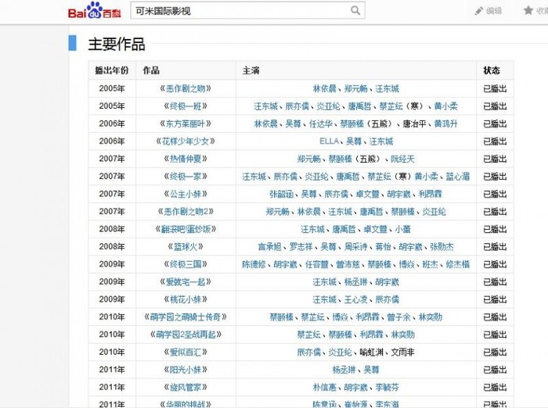
Task: Open the 小薰 cast link
Action: click(x=402, y=229)
